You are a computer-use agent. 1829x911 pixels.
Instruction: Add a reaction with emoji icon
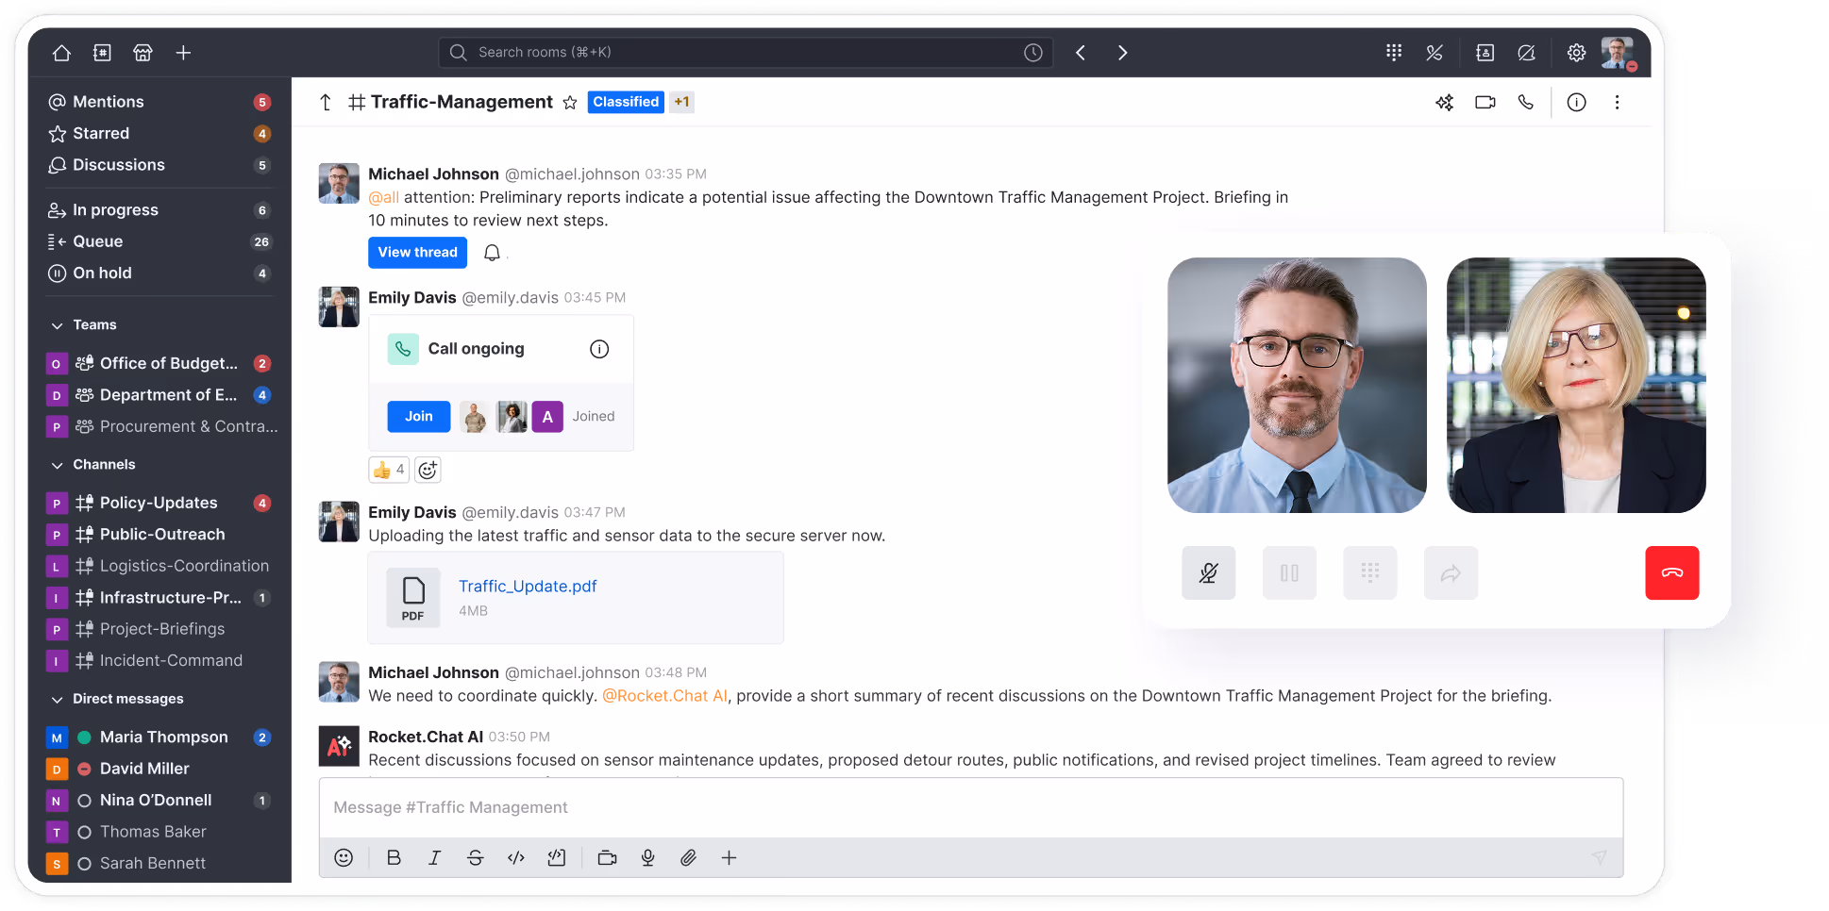pyautogui.click(x=428, y=470)
